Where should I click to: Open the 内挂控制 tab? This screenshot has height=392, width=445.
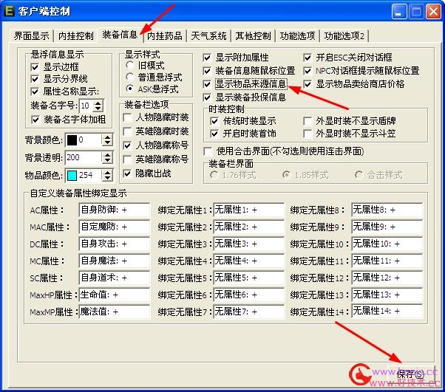76,36
